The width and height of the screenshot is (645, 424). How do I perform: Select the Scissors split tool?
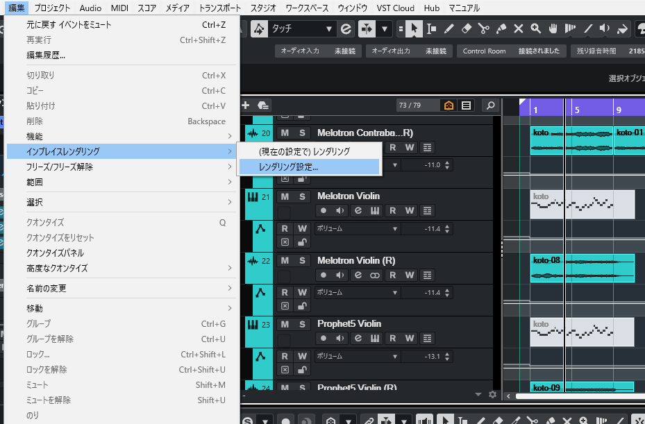pyautogui.click(x=483, y=28)
